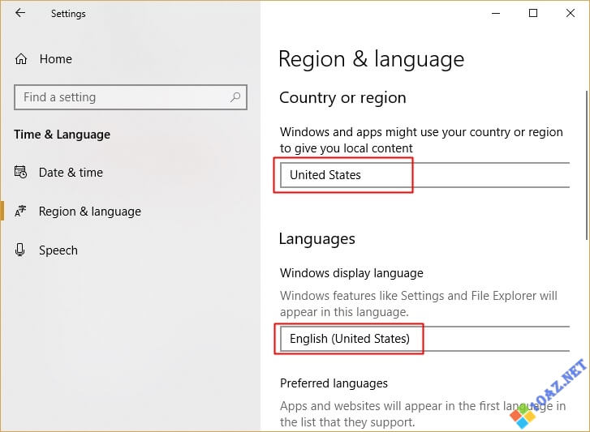Click the Region & language icon
This screenshot has width=590, height=432.
[20, 211]
